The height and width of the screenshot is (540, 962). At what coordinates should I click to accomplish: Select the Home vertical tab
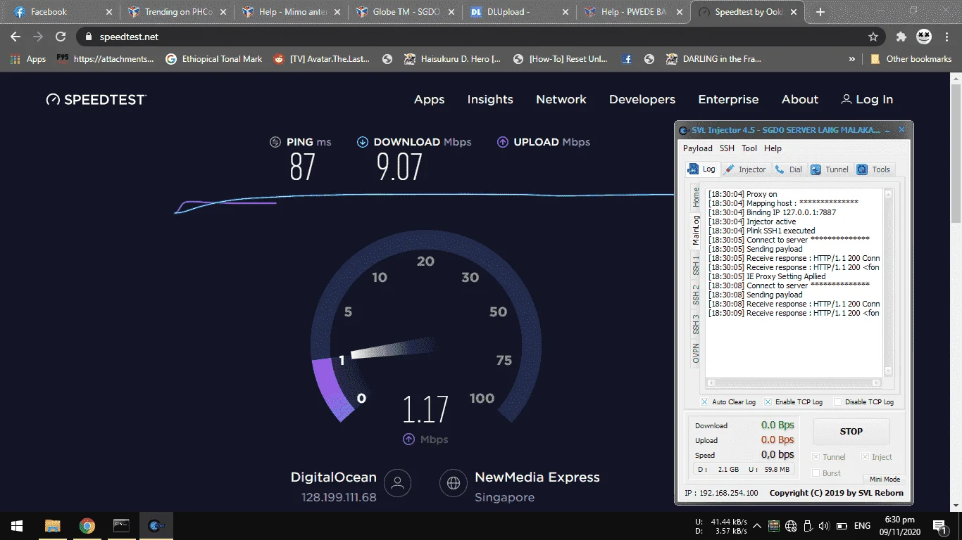(696, 197)
